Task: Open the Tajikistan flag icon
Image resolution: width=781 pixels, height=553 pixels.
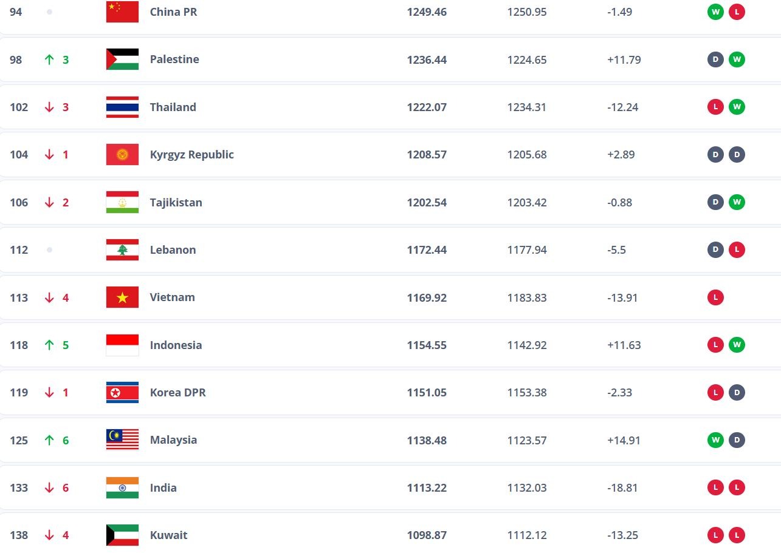Action: click(x=122, y=202)
